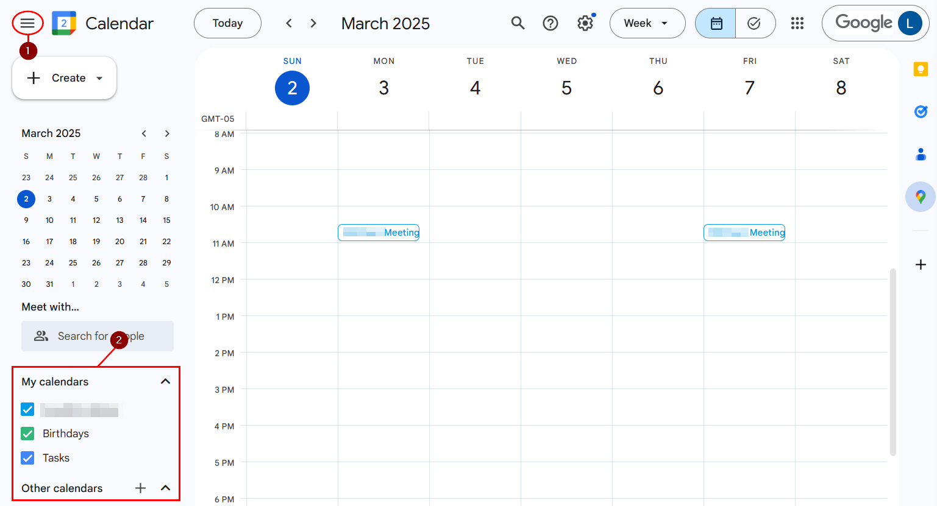937x506 pixels.
Task: Select March 14 in mini calendar
Action: (x=143, y=220)
